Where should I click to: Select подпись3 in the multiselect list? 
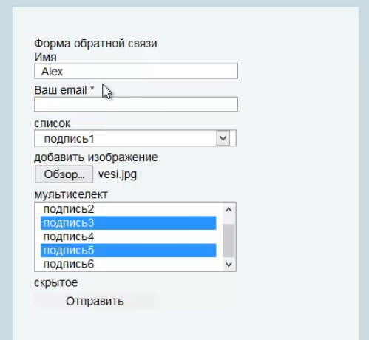coord(129,223)
